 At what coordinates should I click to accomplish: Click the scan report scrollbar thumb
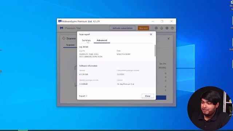pyautogui.click(x=155, y=51)
